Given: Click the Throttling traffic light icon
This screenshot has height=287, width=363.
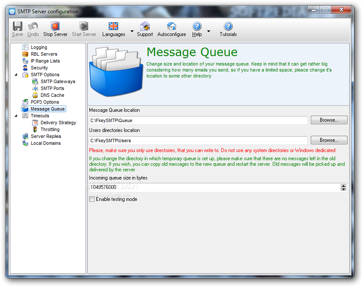Looking at the screenshot, I should click(x=35, y=129).
